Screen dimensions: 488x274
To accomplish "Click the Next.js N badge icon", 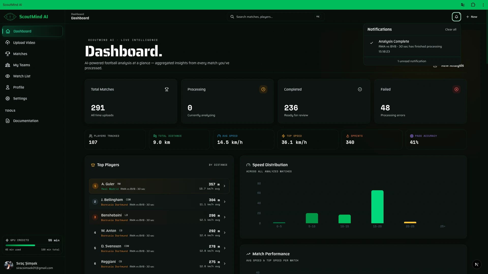I will (477, 264).
